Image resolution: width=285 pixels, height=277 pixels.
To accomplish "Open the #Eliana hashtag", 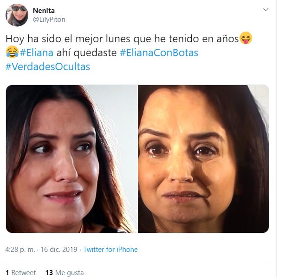I will [x=37, y=53].
